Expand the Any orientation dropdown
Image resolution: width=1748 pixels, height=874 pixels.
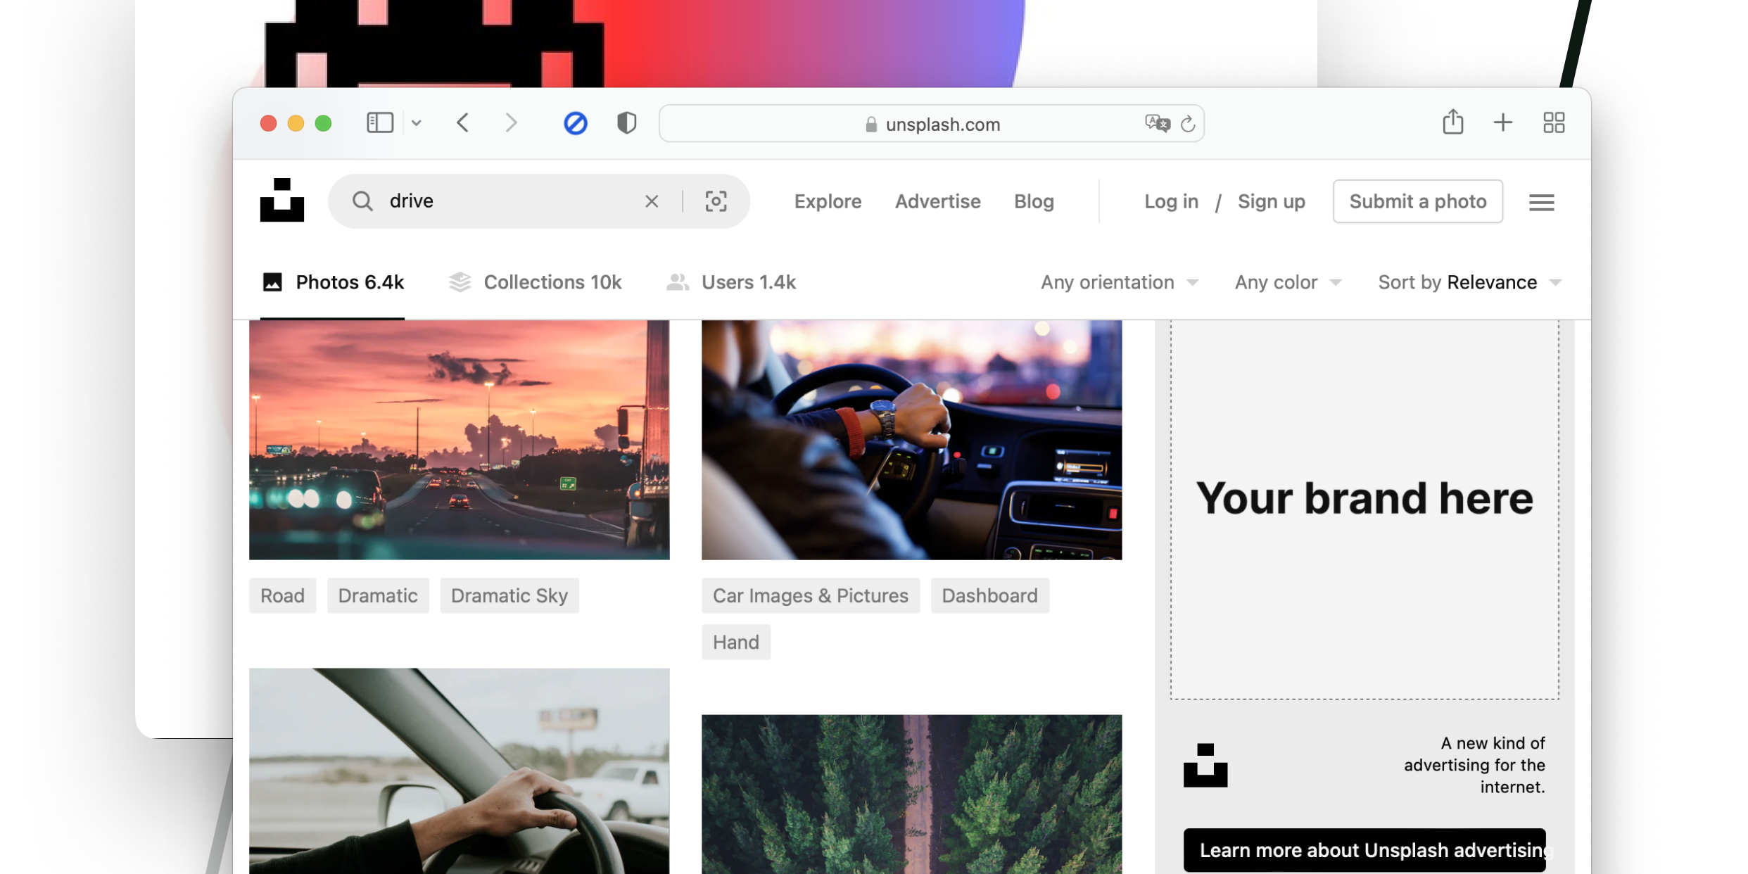(x=1119, y=282)
